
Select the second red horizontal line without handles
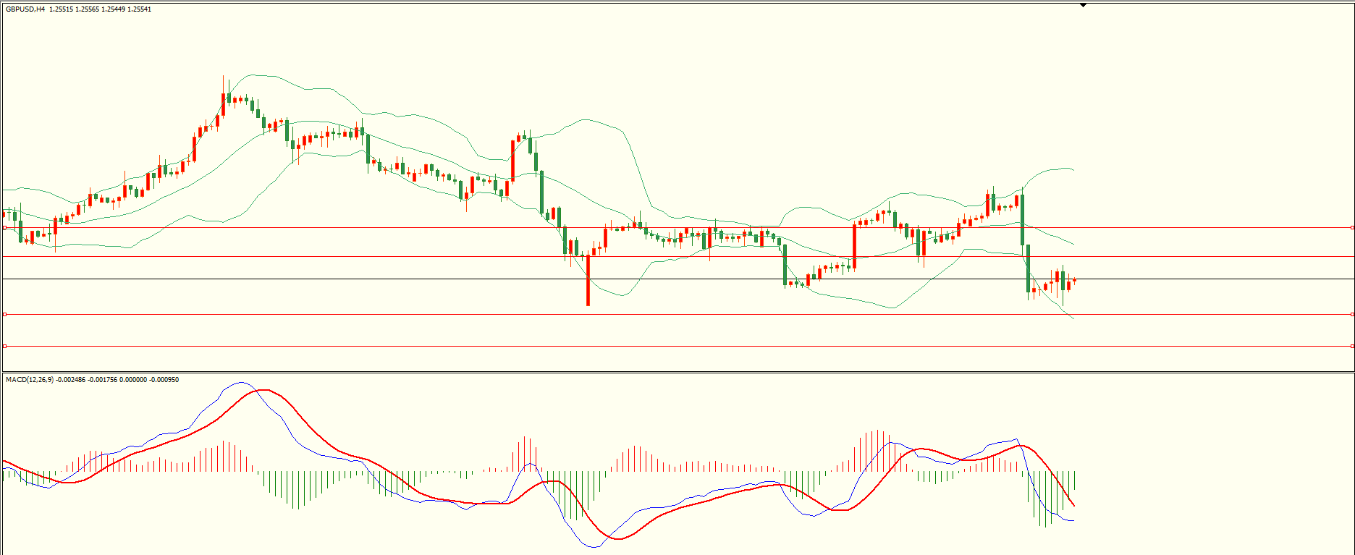tap(434, 256)
